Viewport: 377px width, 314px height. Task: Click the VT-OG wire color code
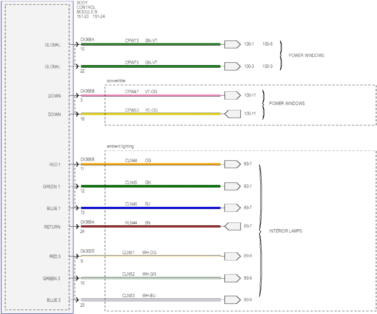pos(151,92)
